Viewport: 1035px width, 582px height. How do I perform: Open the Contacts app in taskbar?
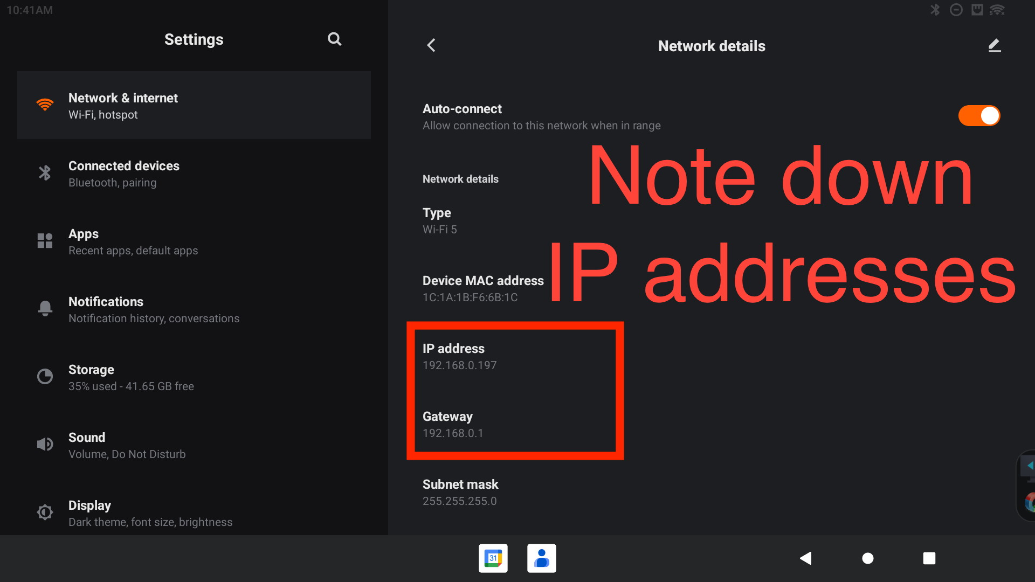[x=541, y=558]
